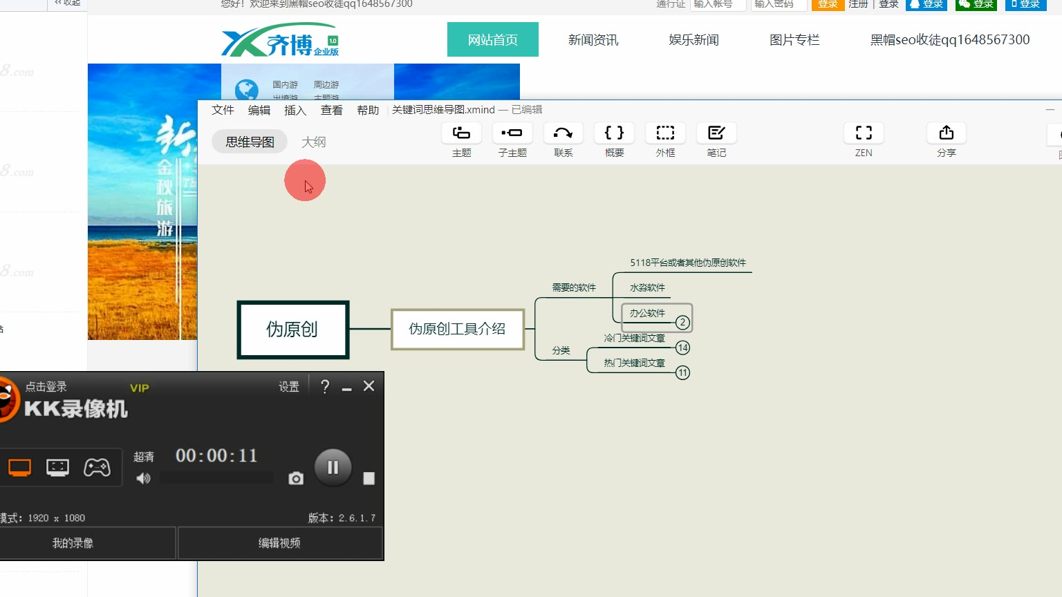Expand 办公软件 node's count badge 2

pos(682,322)
